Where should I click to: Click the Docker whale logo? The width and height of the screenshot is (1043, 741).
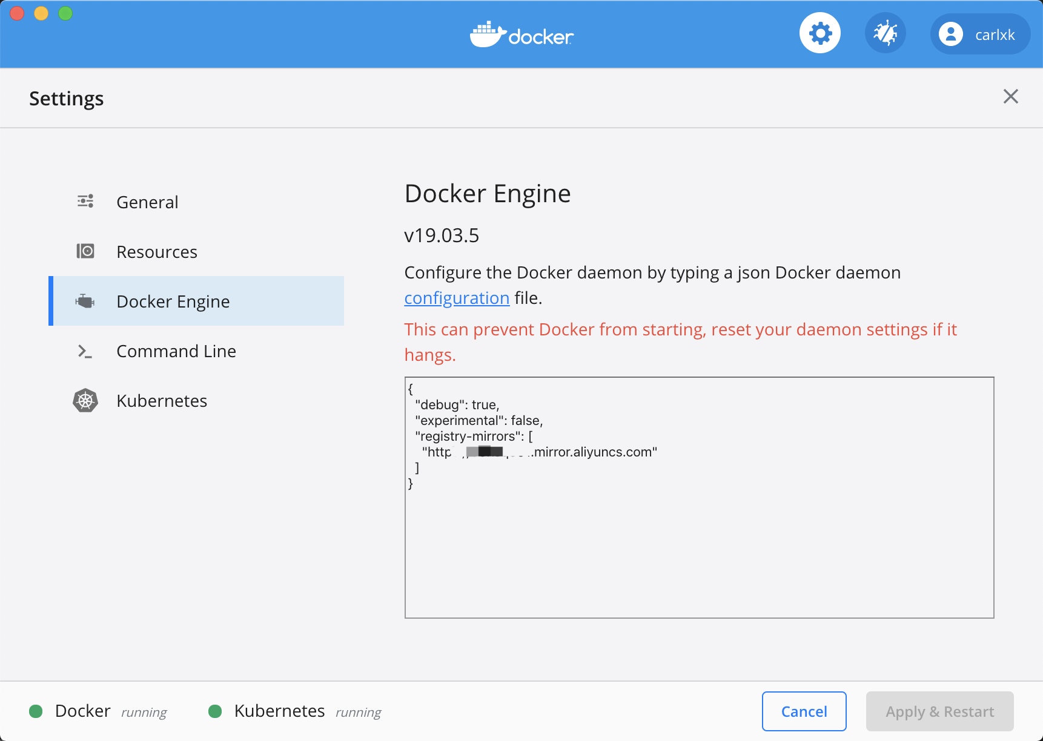(x=521, y=35)
